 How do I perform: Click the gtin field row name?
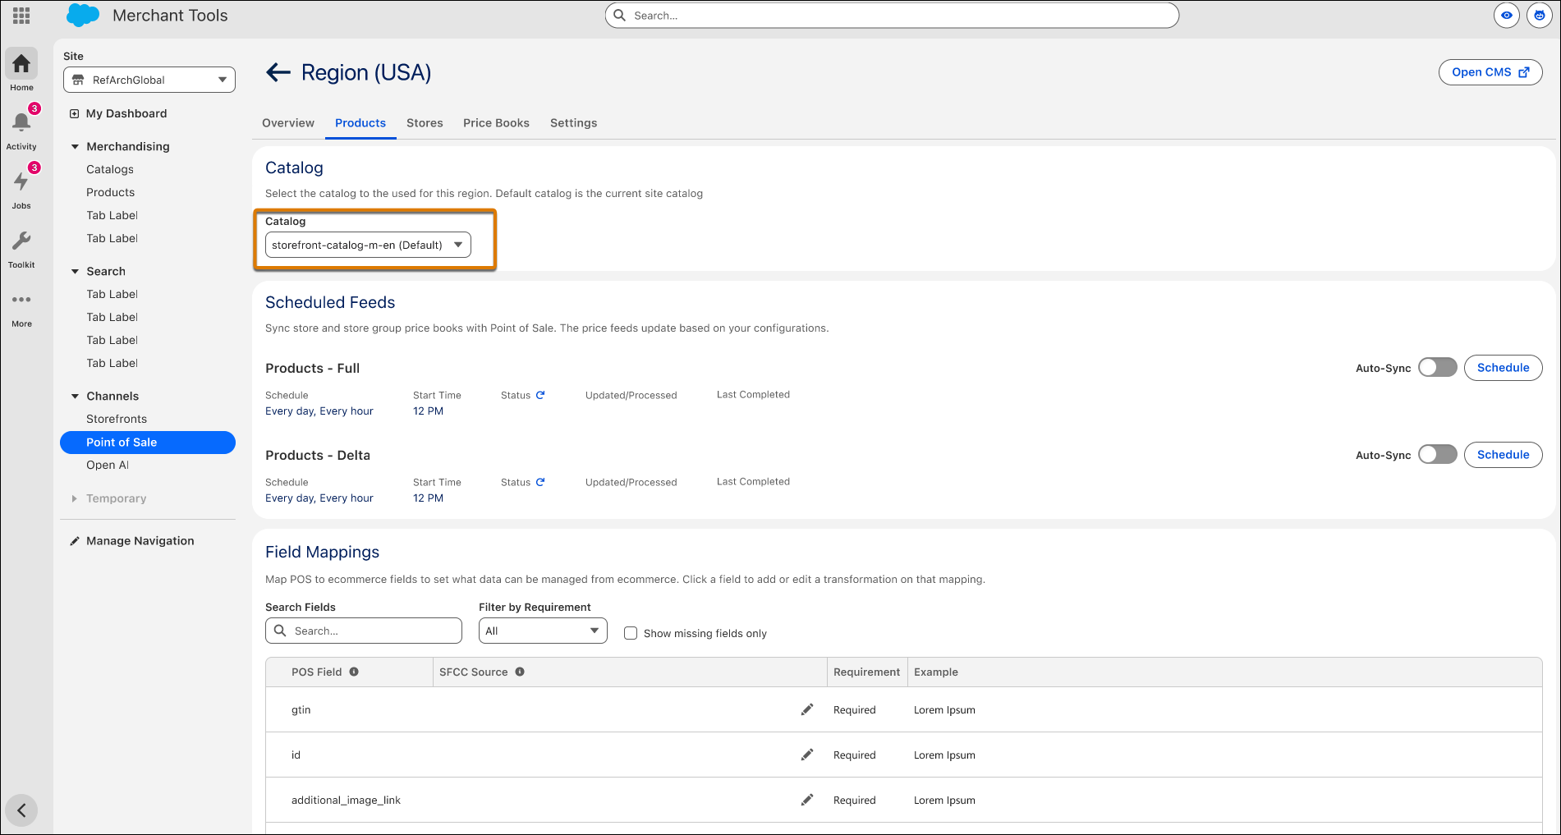[301, 710]
